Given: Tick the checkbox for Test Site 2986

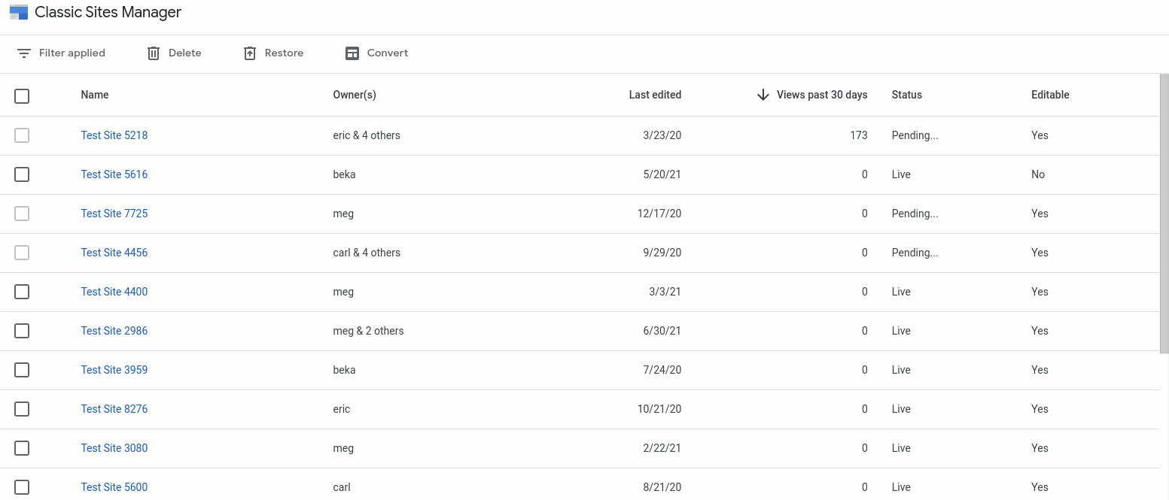Looking at the screenshot, I should (22, 331).
